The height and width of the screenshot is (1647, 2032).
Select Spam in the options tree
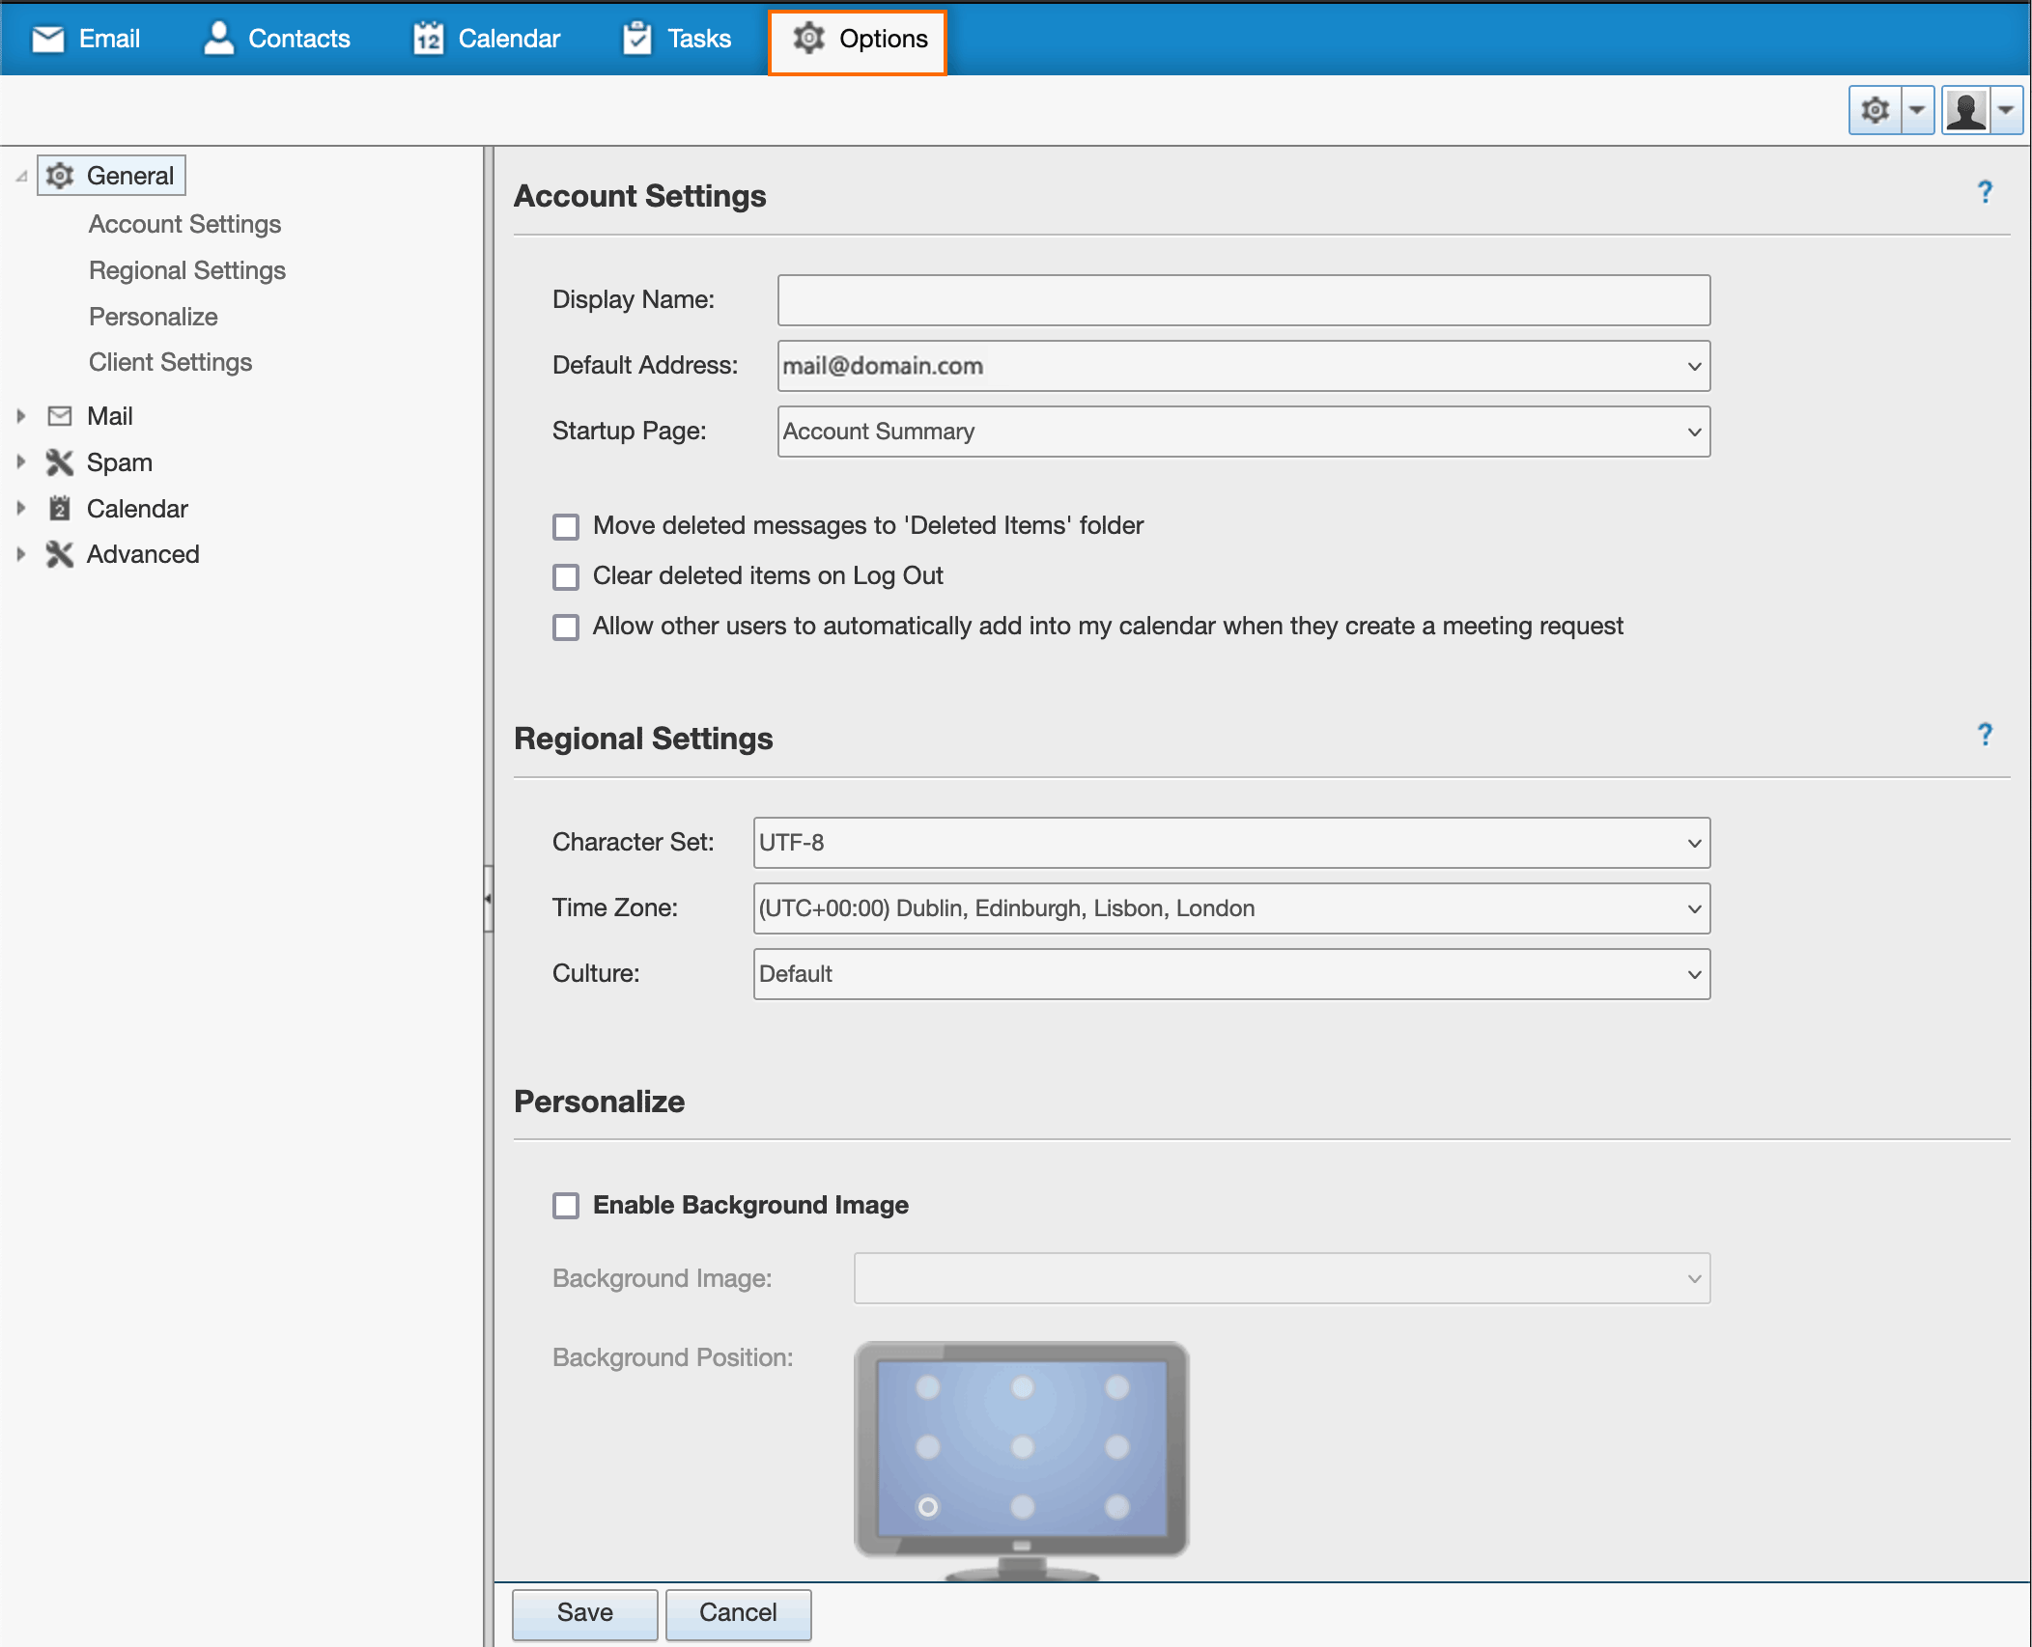click(x=120, y=462)
